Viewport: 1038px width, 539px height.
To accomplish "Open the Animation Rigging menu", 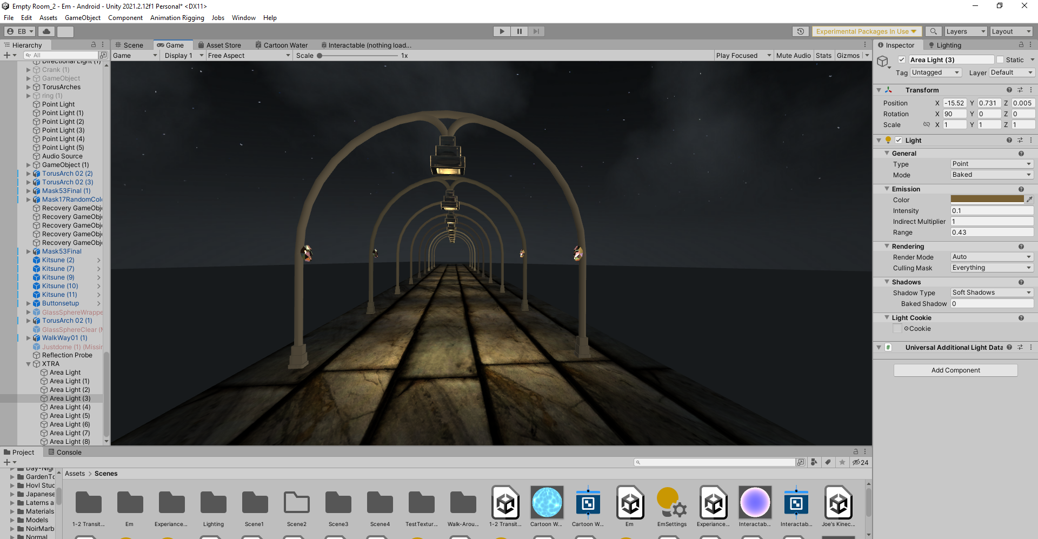I will pyautogui.click(x=177, y=18).
